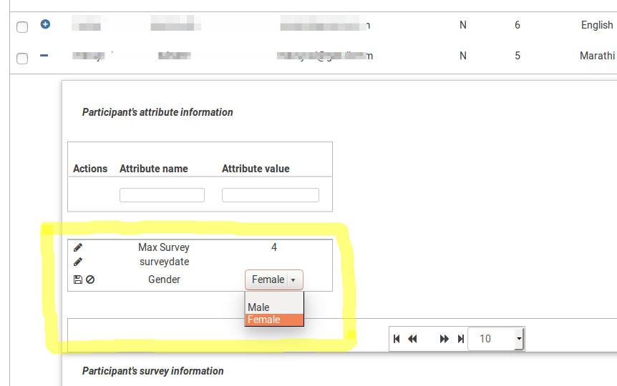Click the pencil icon for Max Survey

[78, 247]
